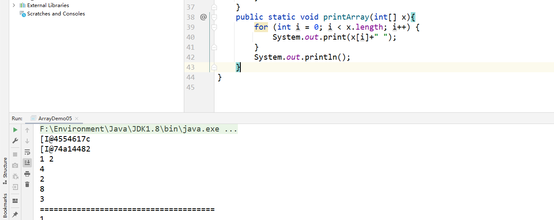Click the restore layout icon
Image resolution: width=554 pixels, height=220 pixels.
[15, 201]
